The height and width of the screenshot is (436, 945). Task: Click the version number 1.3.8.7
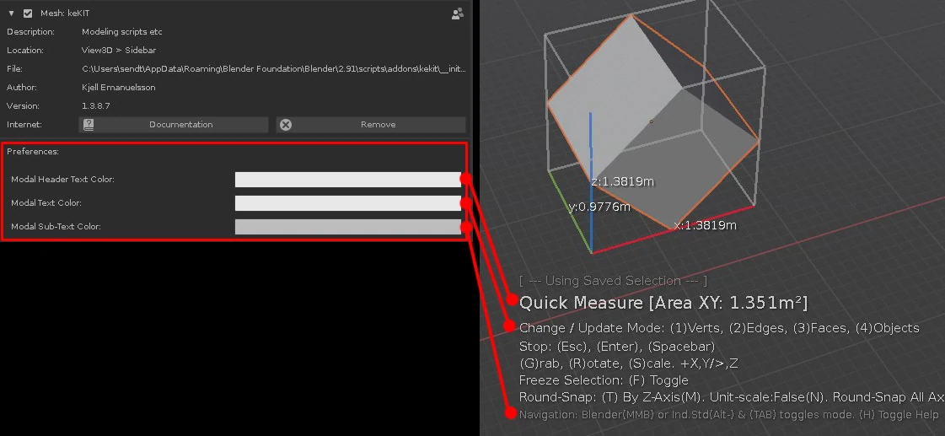tap(95, 106)
